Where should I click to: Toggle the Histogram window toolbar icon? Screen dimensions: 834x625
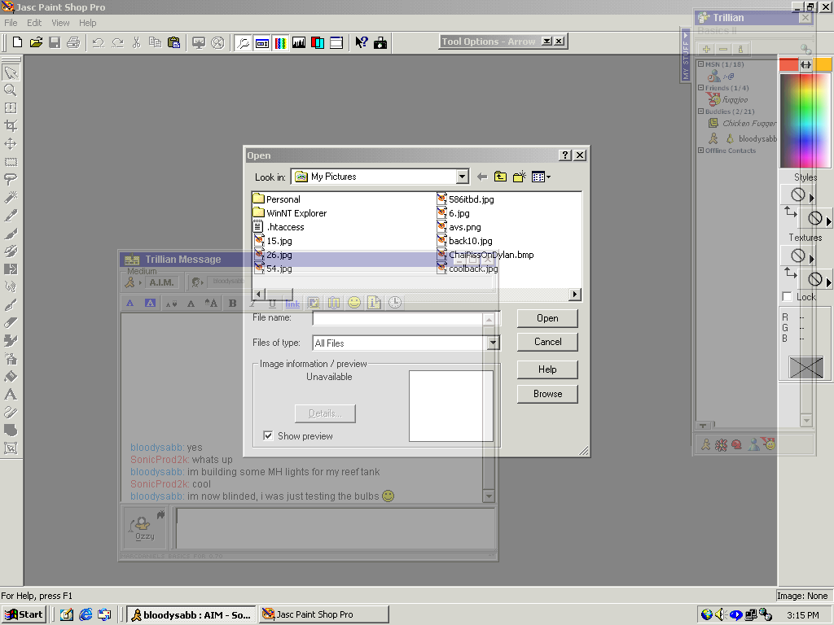(299, 42)
